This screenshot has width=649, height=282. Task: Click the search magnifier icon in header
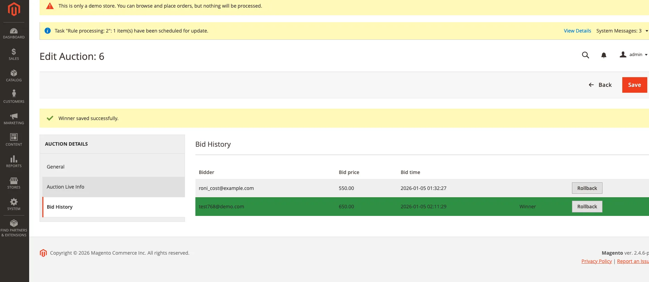tap(585, 55)
